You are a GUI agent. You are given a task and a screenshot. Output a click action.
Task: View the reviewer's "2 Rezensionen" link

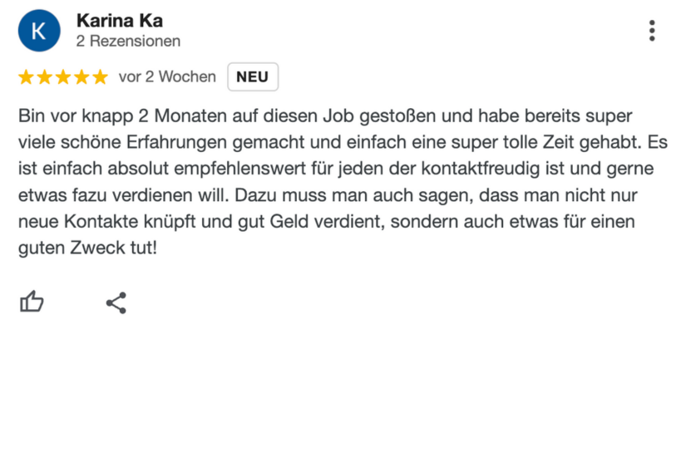pos(128,41)
